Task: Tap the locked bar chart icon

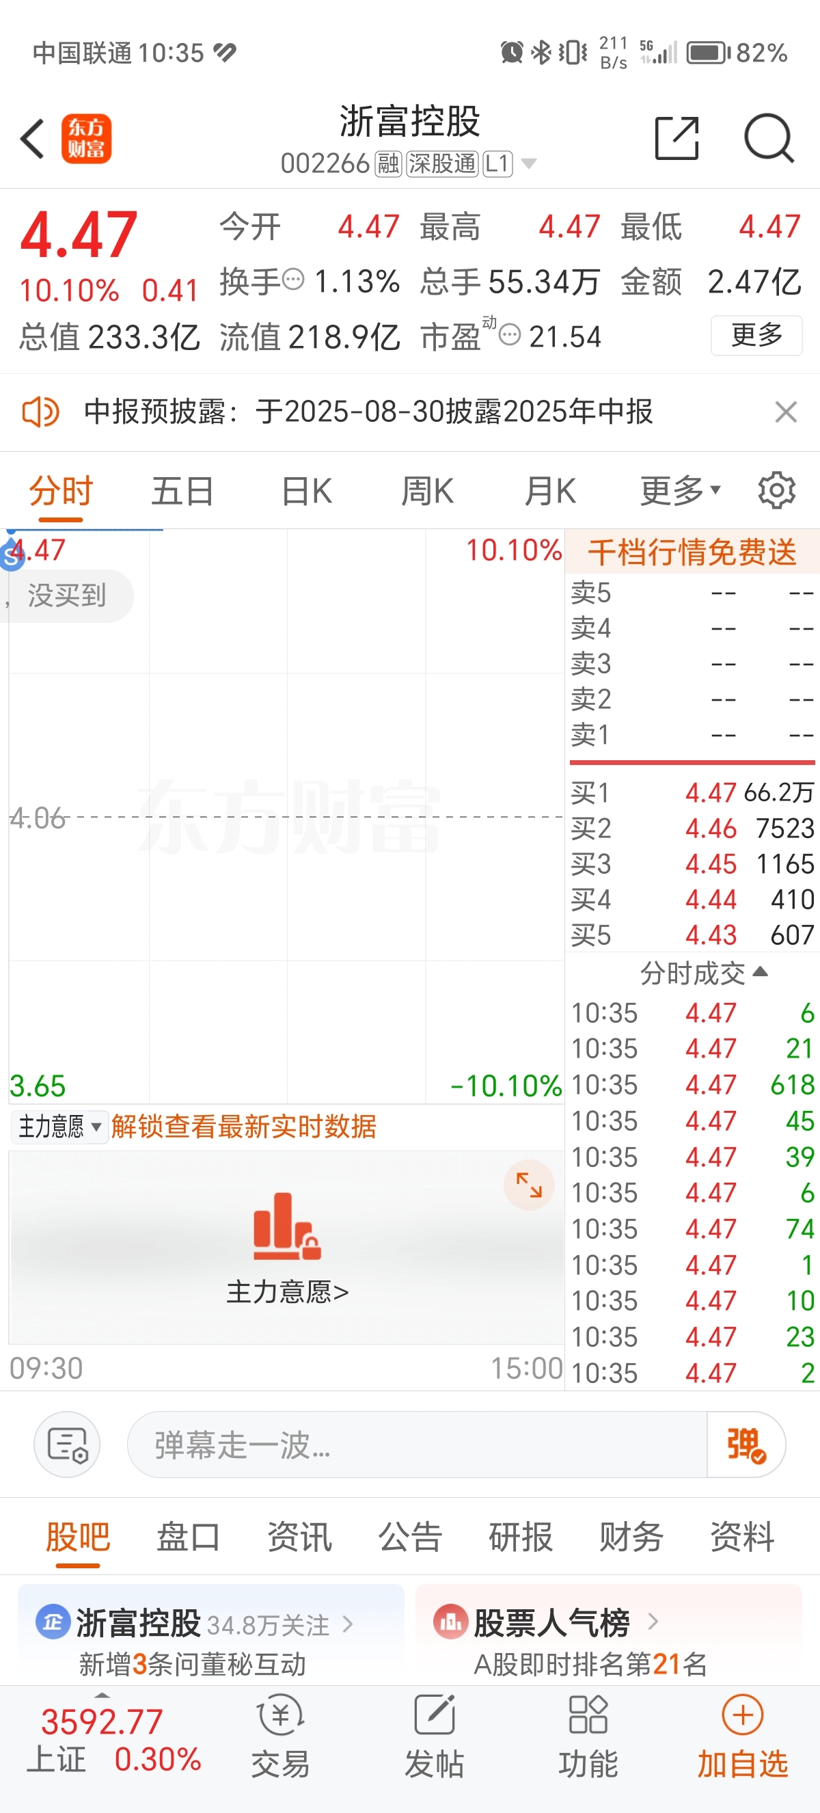Action: (287, 1226)
